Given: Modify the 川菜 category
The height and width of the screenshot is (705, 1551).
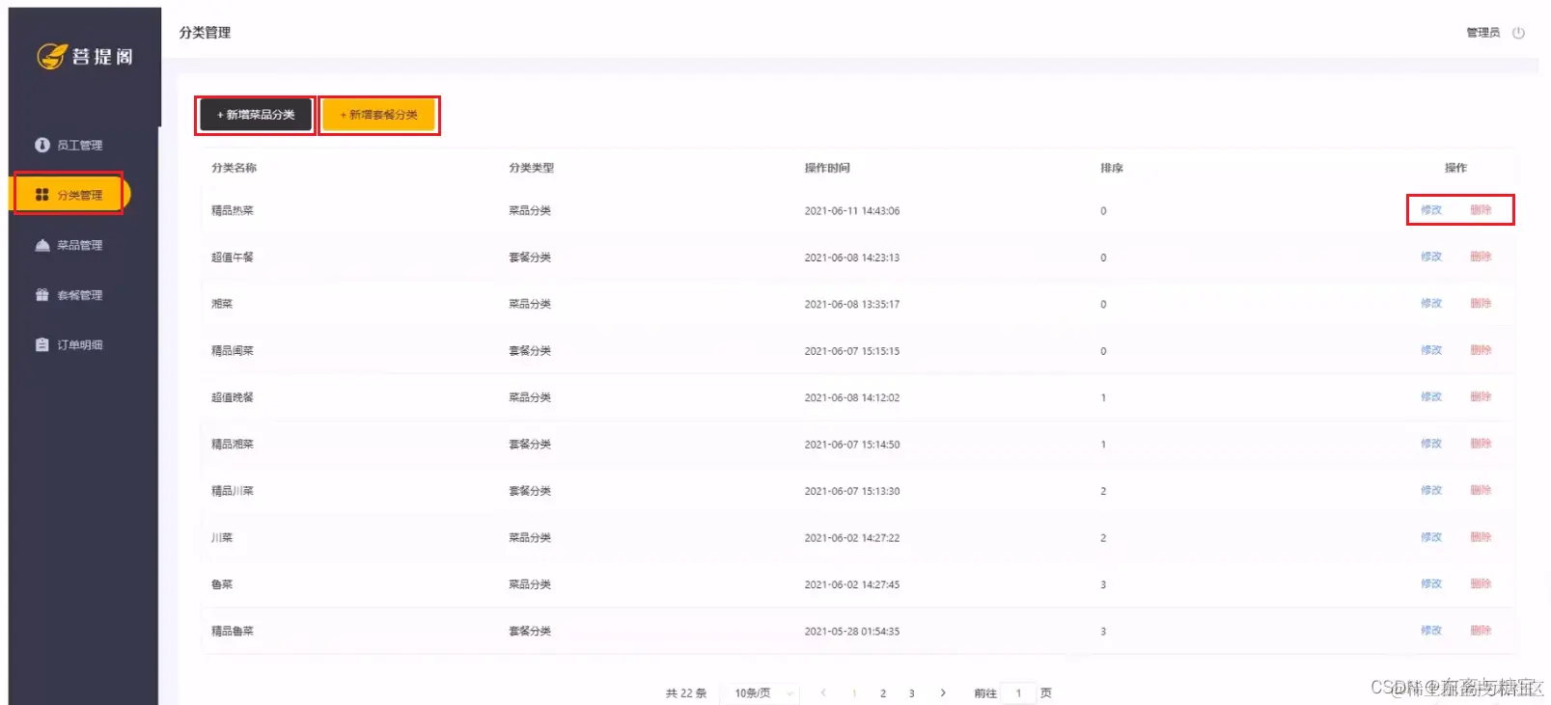Looking at the screenshot, I should click(1431, 537).
